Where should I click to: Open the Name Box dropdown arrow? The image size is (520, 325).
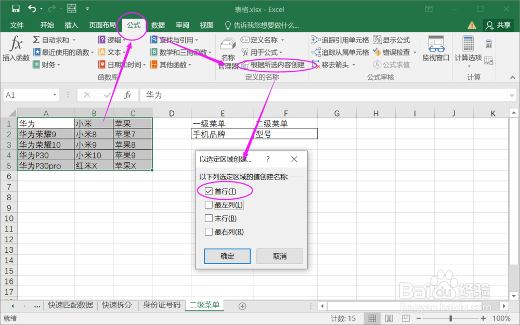coord(55,95)
